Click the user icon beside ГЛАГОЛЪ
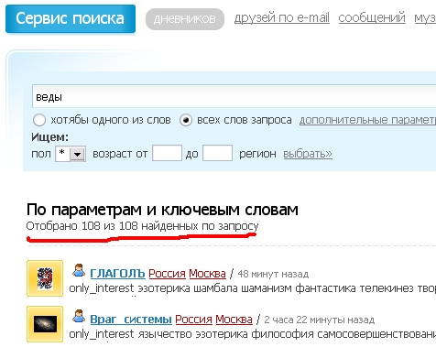 79,271
